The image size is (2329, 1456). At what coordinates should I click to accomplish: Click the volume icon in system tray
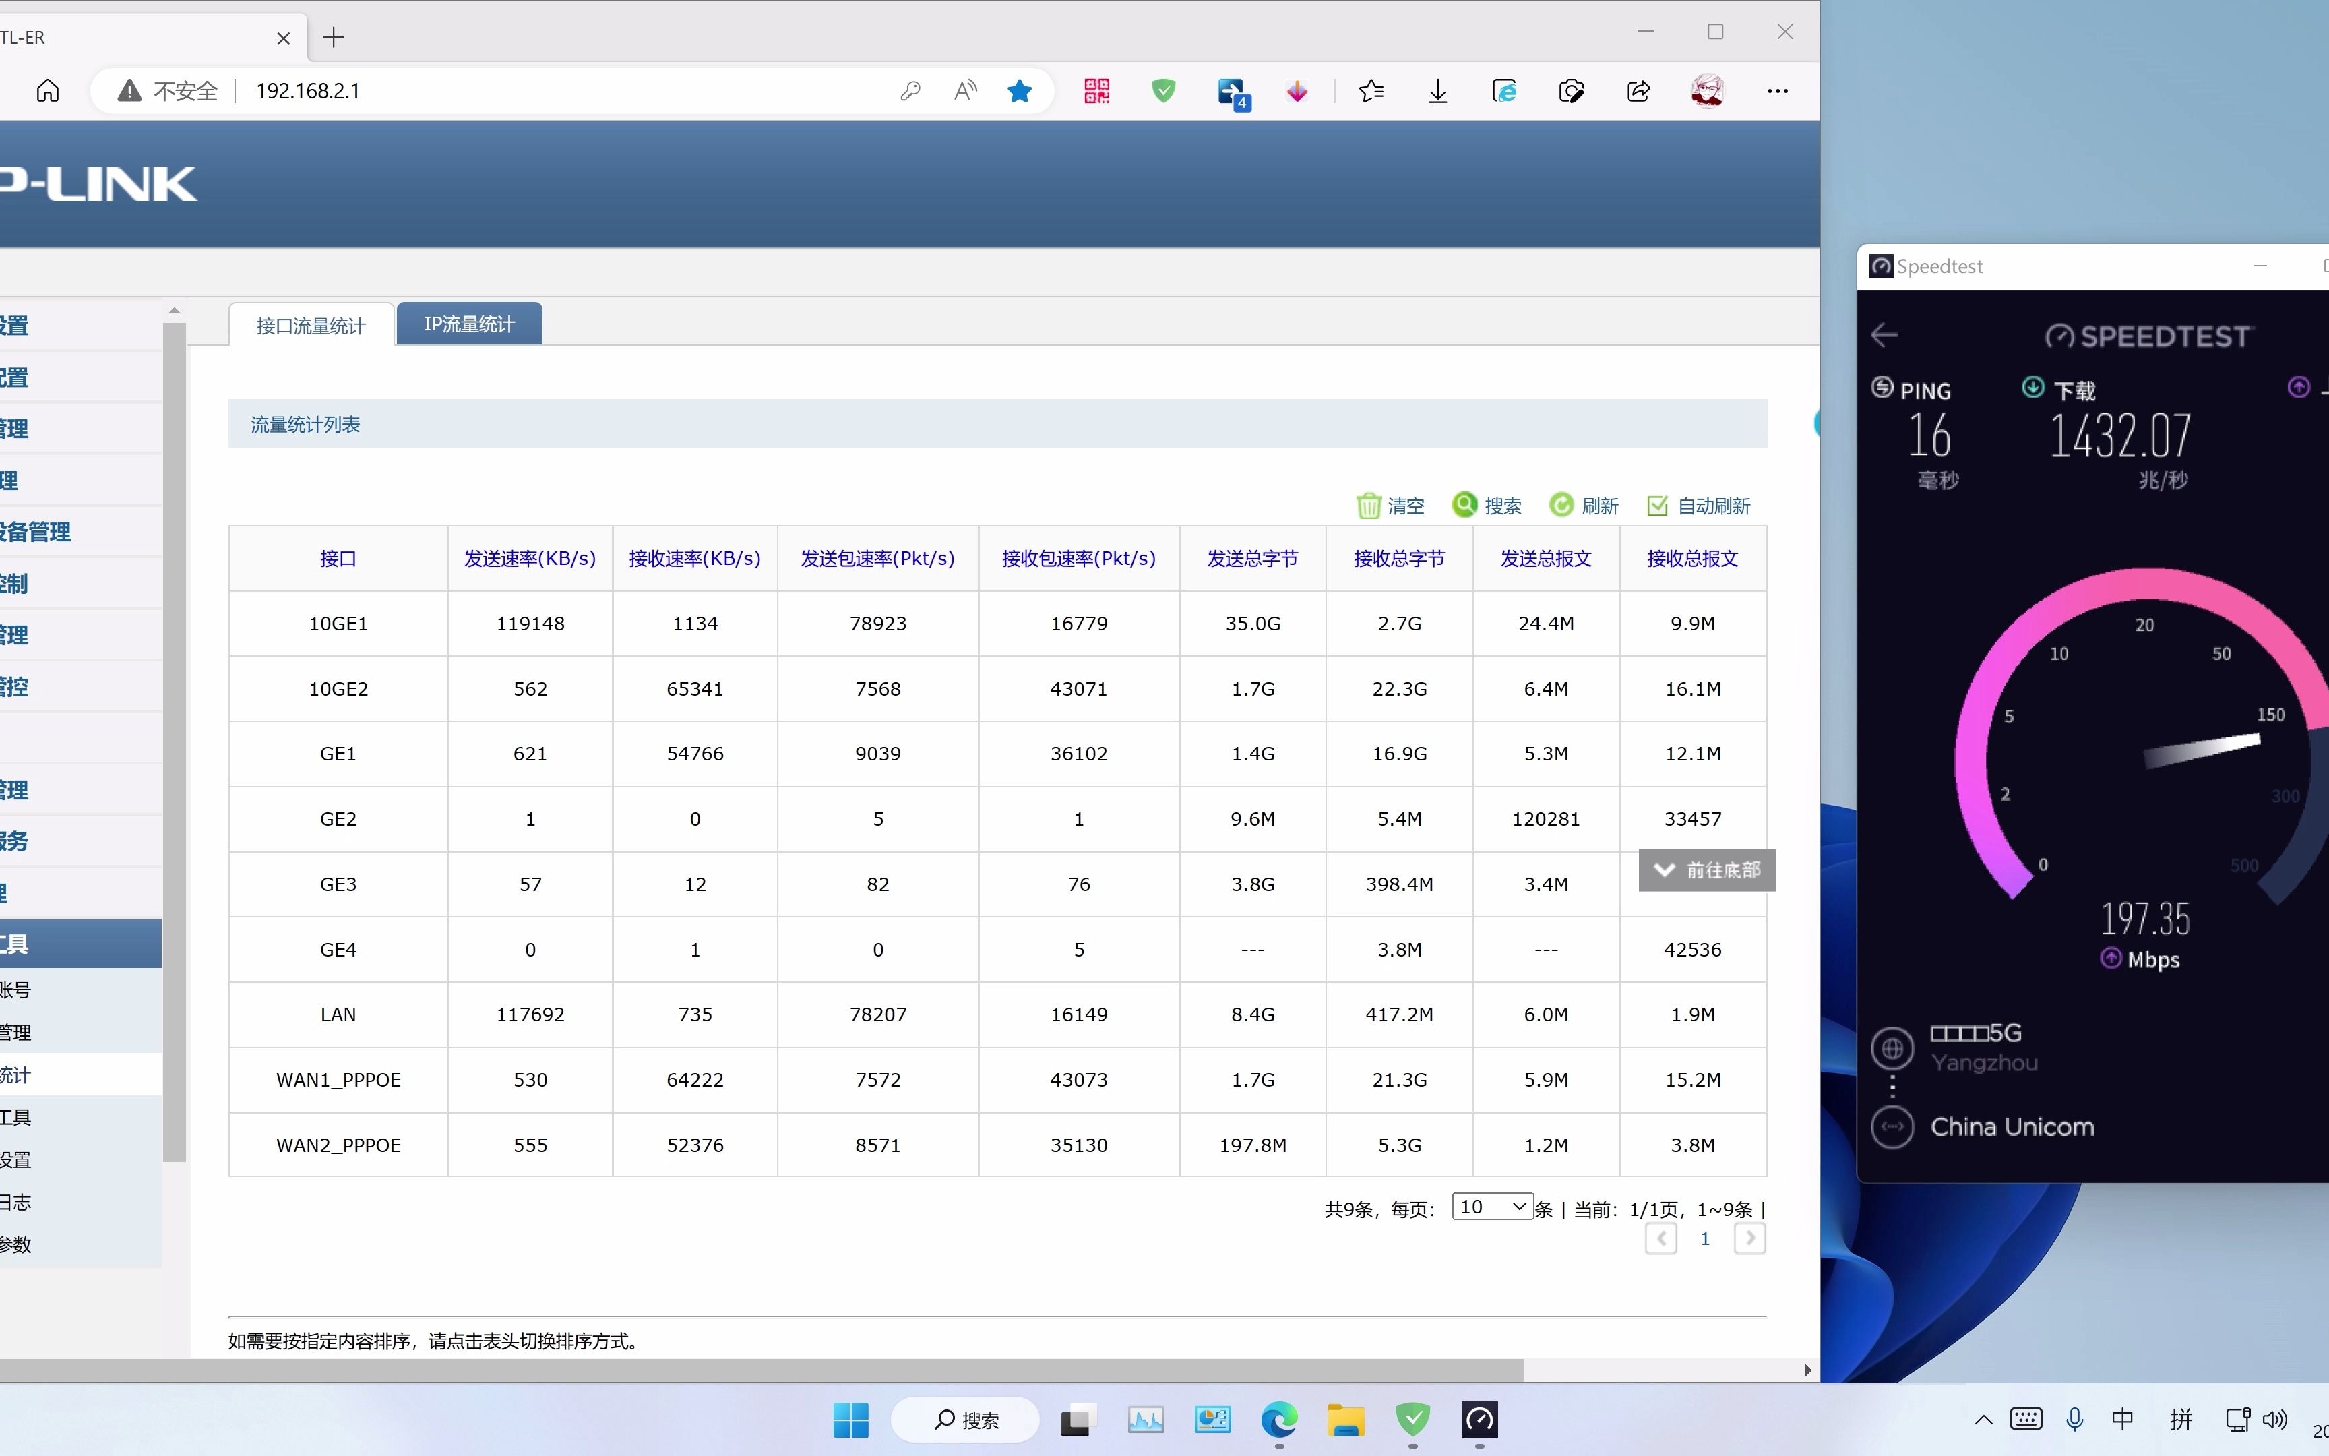2274,1420
